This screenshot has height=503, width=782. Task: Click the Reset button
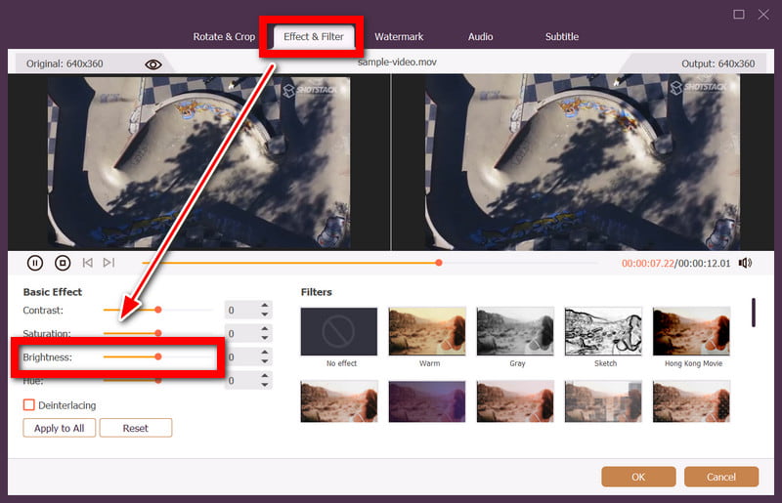tap(136, 428)
